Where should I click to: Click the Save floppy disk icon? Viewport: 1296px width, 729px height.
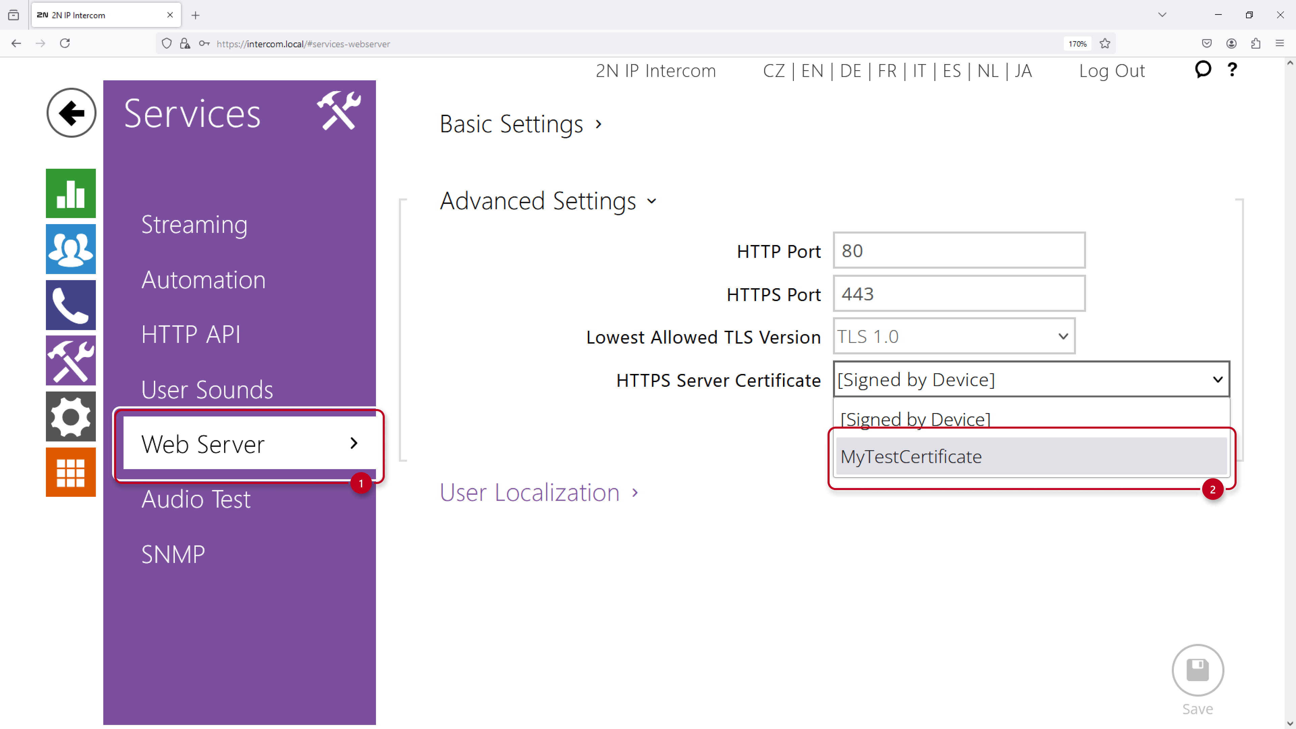click(x=1197, y=670)
